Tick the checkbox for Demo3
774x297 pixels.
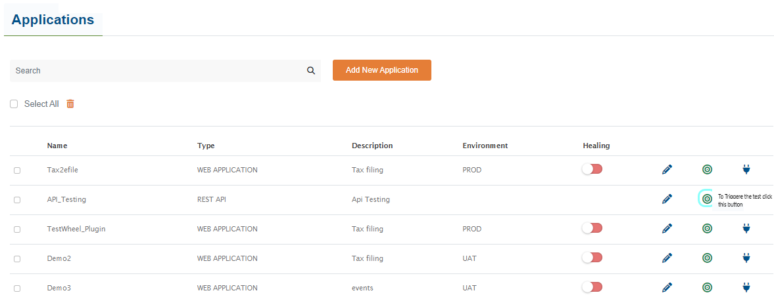click(x=17, y=288)
